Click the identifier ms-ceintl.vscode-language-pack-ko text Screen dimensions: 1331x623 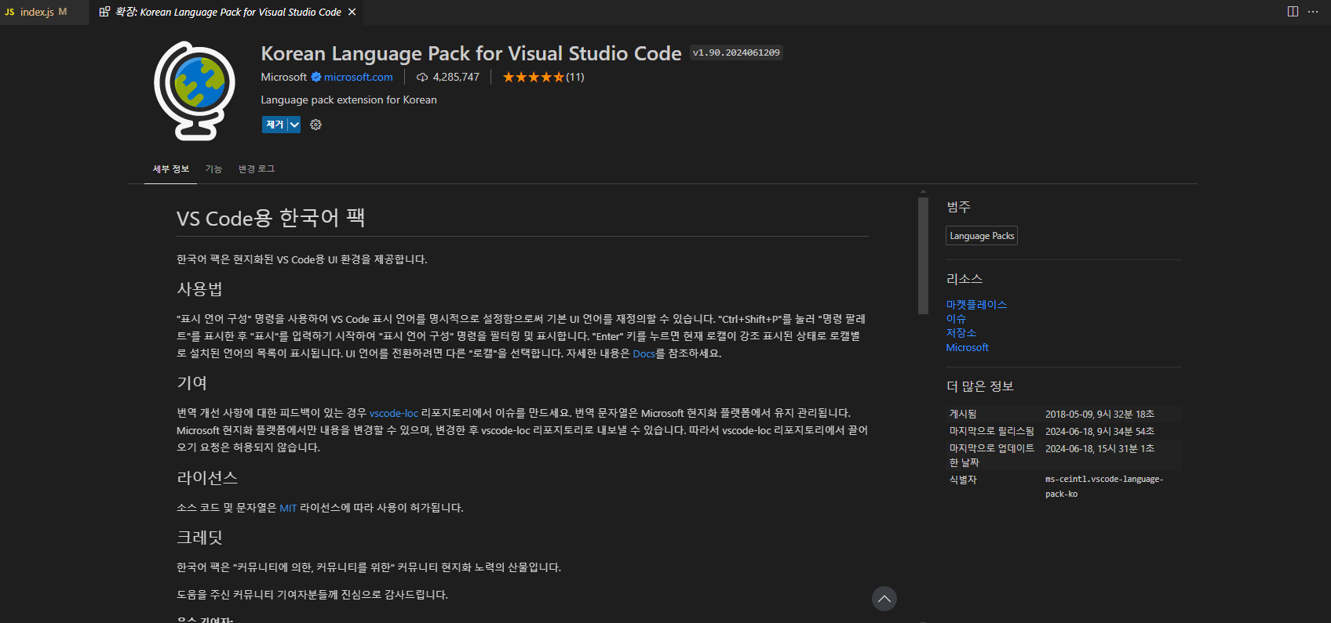(x=1104, y=487)
